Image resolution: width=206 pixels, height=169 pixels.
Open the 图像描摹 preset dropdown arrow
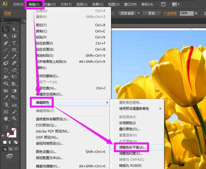click(138, 13)
